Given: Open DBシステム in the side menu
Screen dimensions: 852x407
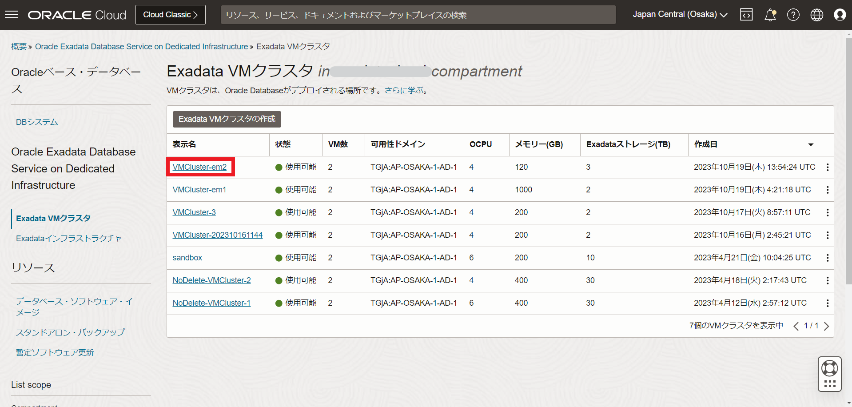Looking at the screenshot, I should tap(37, 122).
